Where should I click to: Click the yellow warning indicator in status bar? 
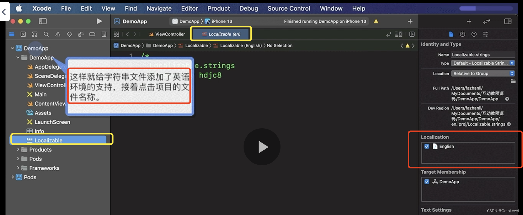click(x=376, y=21)
